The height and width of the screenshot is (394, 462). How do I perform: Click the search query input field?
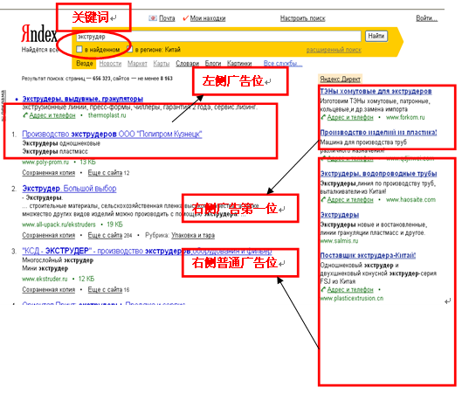pos(218,37)
